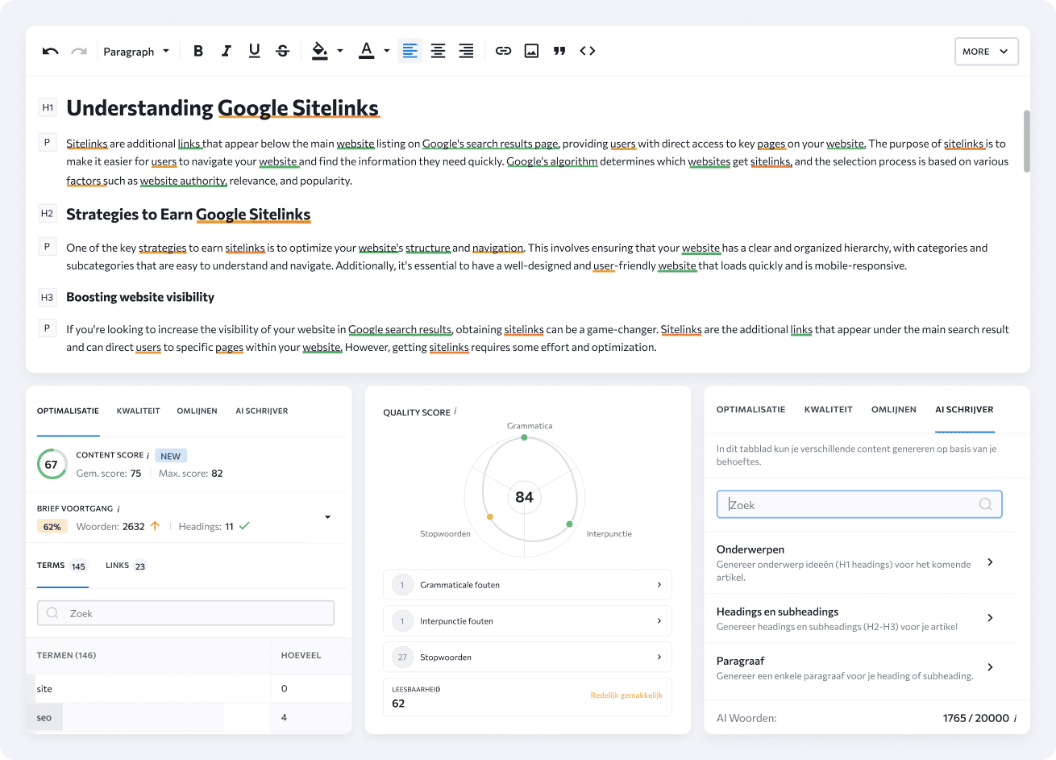Open Headings en subheadings generator

tap(859, 618)
